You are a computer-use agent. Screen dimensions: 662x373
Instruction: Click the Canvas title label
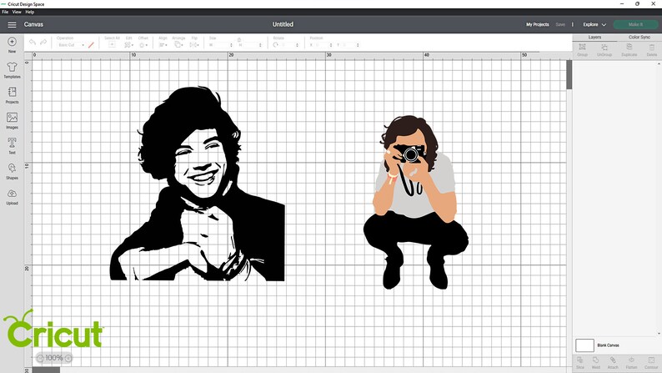(x=33, y=24)
